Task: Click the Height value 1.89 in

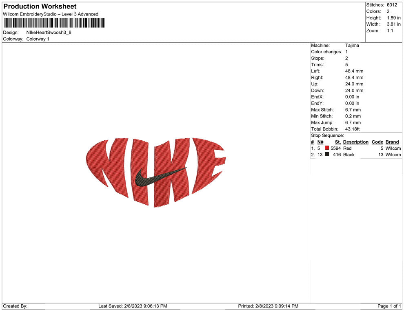Action: click(x=394, y=18)
